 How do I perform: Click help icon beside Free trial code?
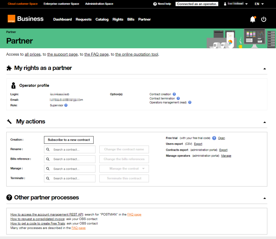coord(214,138)
